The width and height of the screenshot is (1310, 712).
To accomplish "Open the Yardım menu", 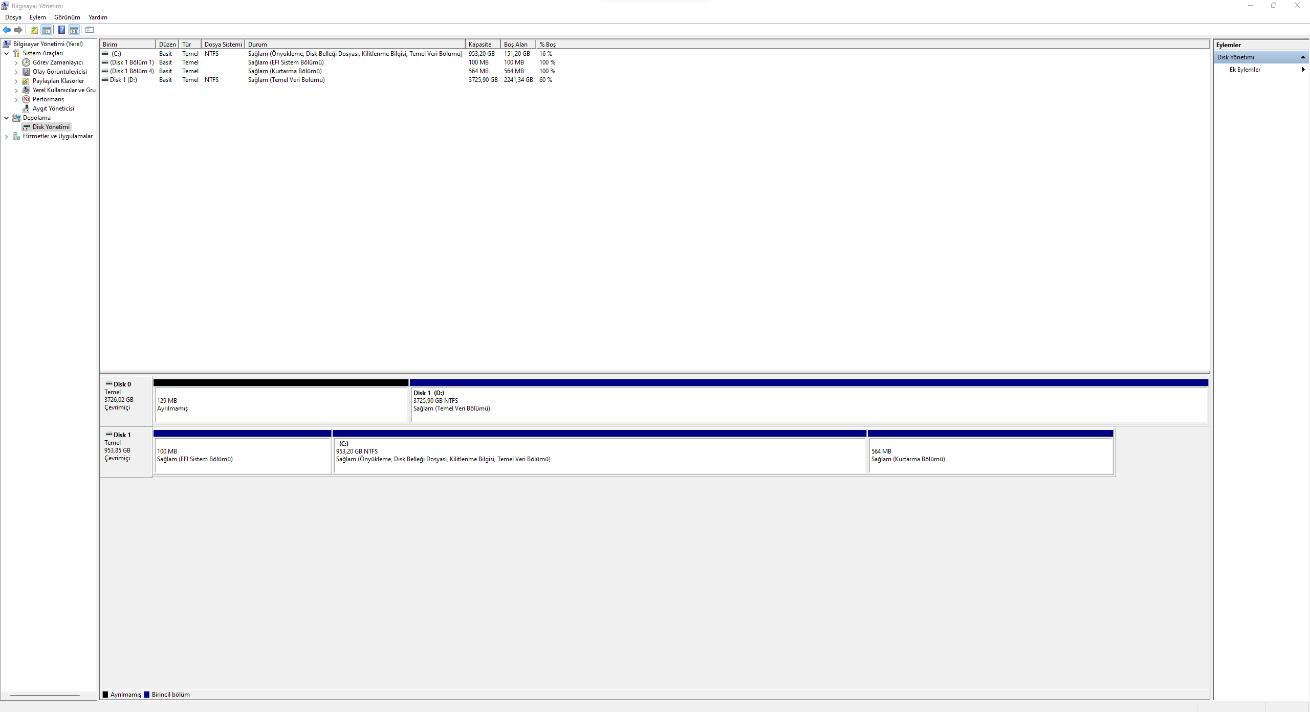I will pyautogui.click(x=98, y=17).
